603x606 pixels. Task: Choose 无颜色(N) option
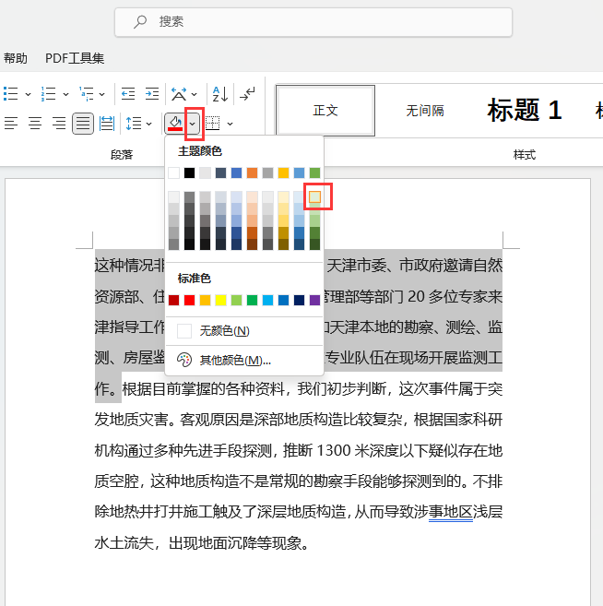244,331
